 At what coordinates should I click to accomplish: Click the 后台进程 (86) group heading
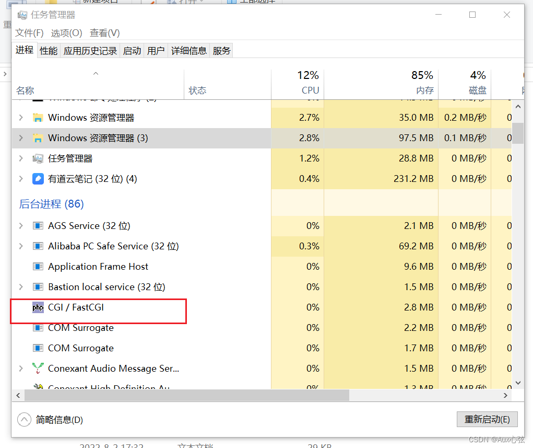click(x=51, y=204)
